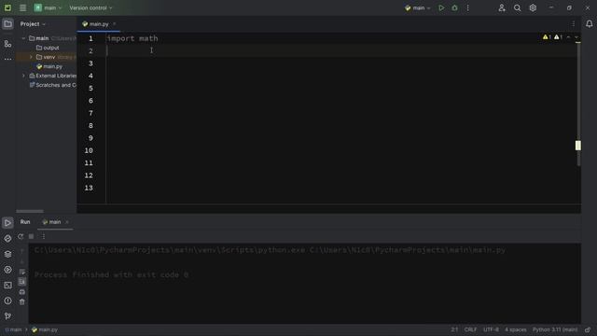Click the Run panel title label
Image resolution: width=597 pixels, height=336 pixels.
[25, 222]
